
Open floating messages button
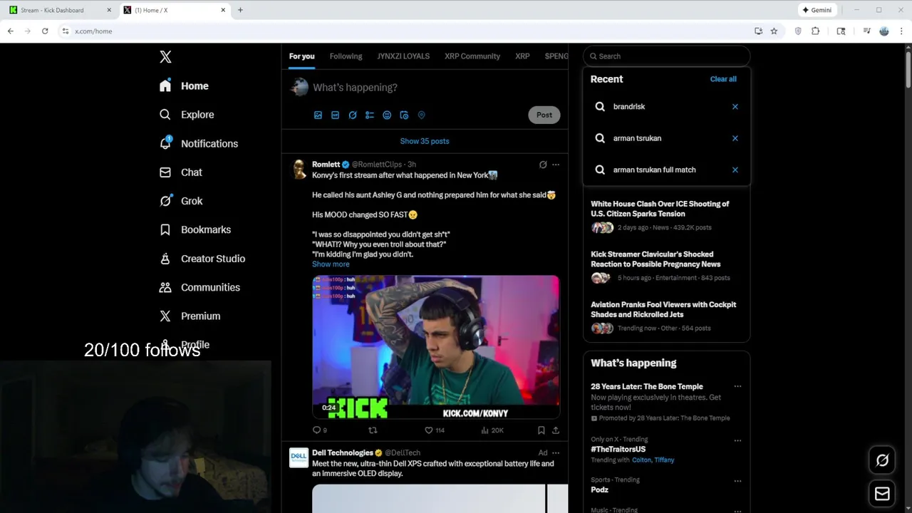[882, 493]
